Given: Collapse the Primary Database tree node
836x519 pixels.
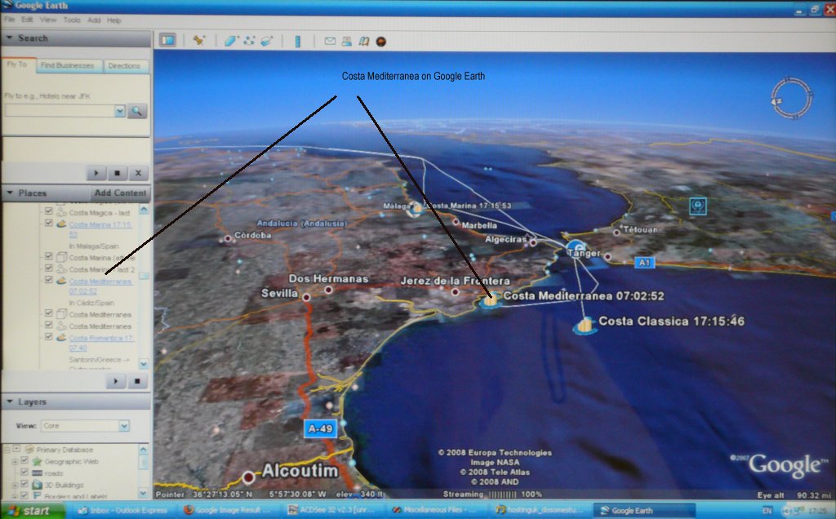Looking at the screenshot, I should [7, 449].
